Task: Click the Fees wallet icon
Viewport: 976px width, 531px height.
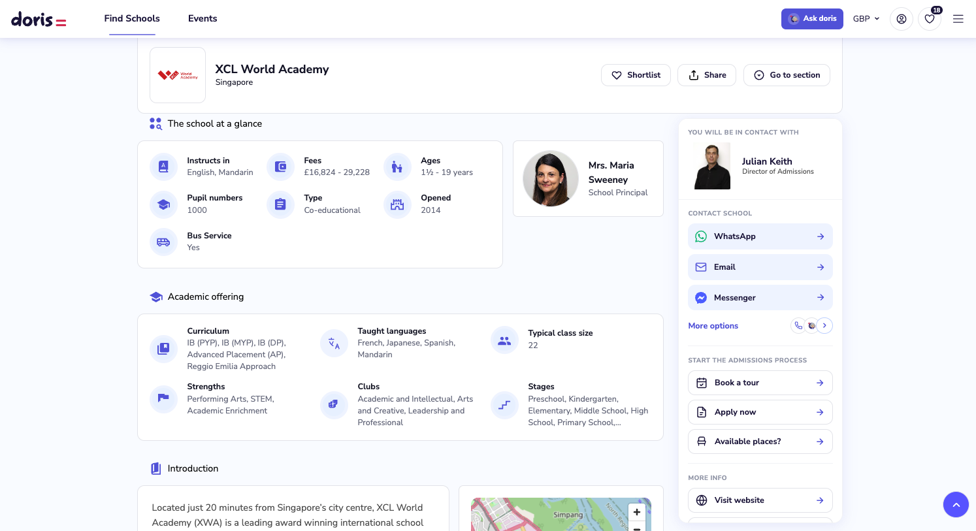Action: [280, 167]
